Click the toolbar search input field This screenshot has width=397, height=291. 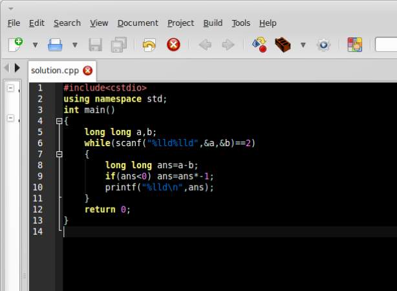coord(386,45)
